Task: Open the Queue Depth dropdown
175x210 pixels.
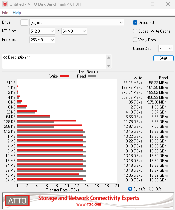Action: [x=166, y=49]
